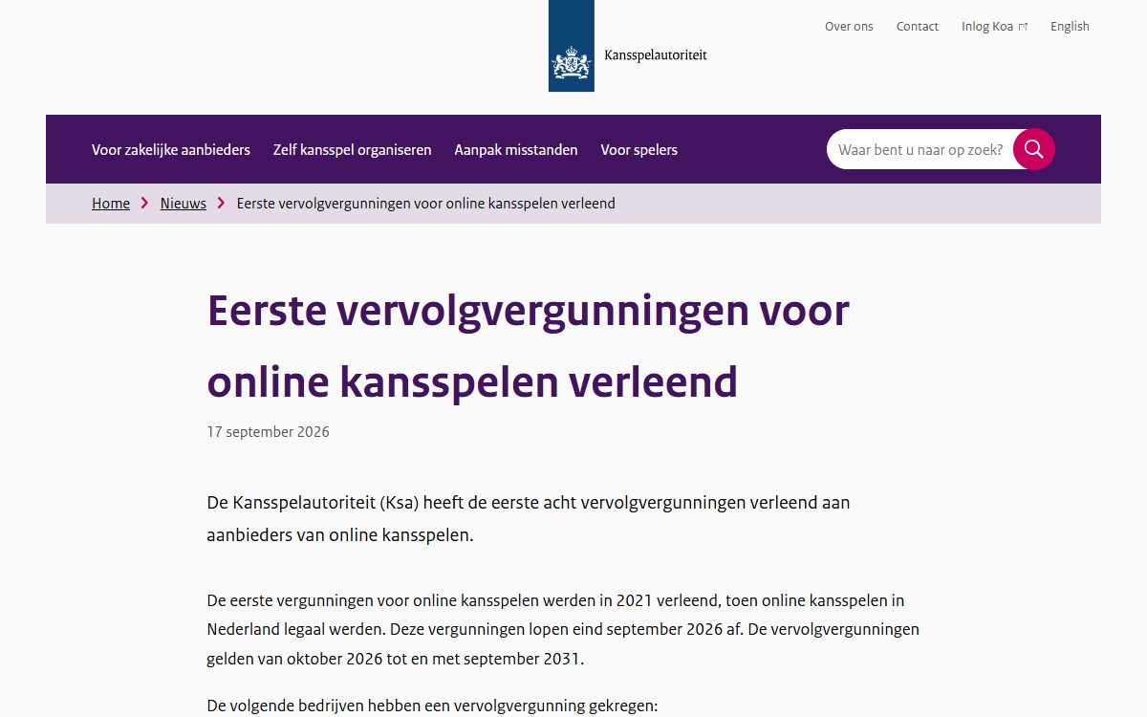Open the Aanpak misstanden menu
The width and height of the screenshot is (1147, 717).
(x=516, y=150)
